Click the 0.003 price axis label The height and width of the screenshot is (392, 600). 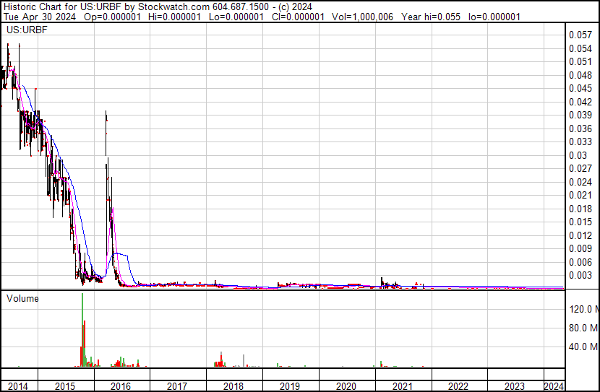coord(580,275)
